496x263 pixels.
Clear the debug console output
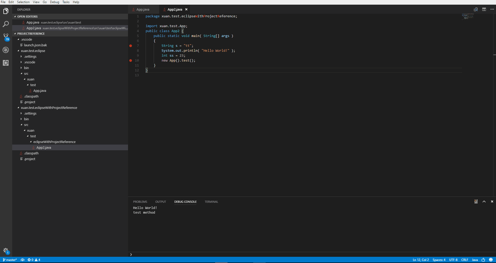(x=476, y=201)
